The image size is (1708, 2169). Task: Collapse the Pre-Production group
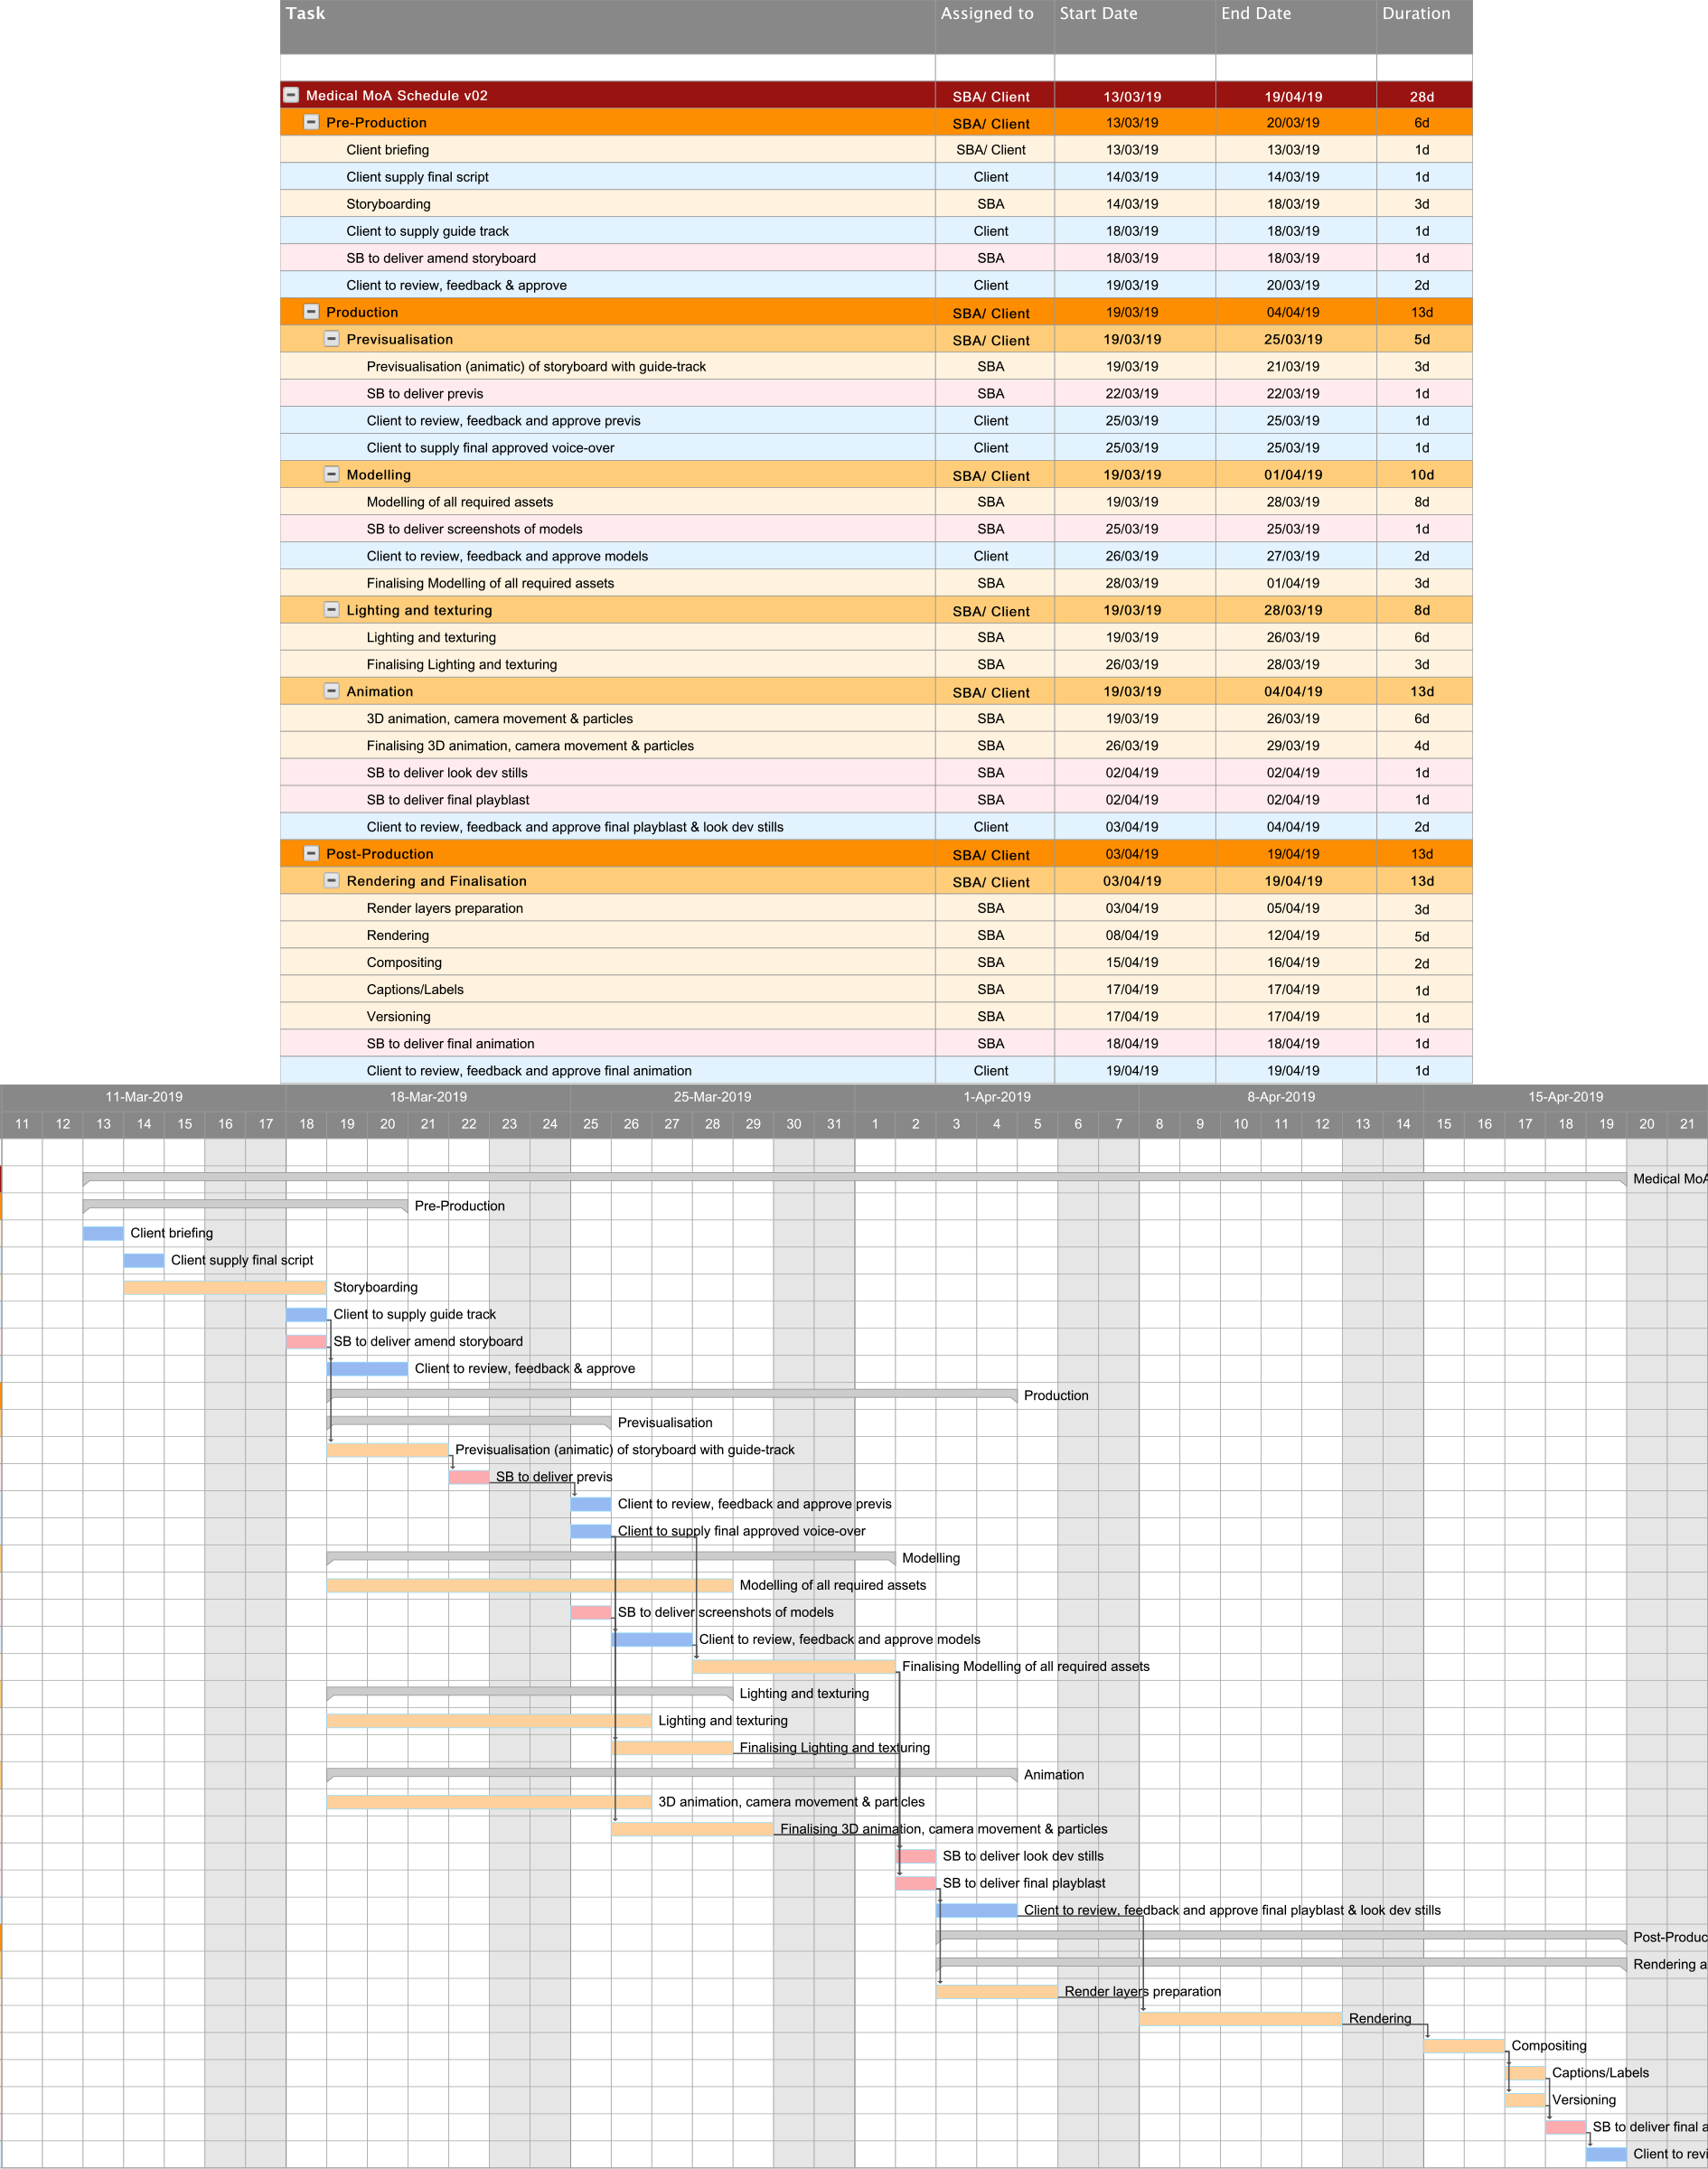tap(311, 122)
